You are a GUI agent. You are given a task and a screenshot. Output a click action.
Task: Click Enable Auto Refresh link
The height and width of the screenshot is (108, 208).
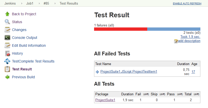click(187, 4)
